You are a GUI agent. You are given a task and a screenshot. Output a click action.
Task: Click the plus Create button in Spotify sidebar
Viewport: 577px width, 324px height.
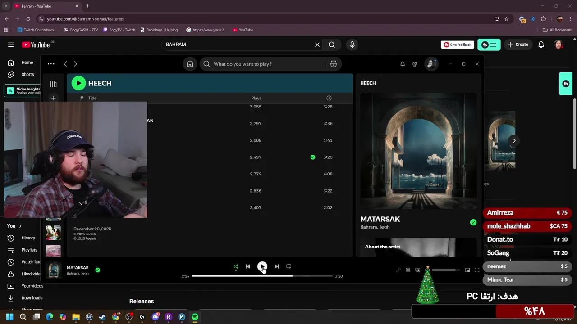coord(53,98)
